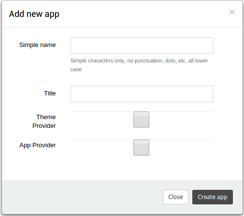Click the word "lower" in the hint line
Image resolution: width=244 pixels, height=216 pixels.
(x=201, y=61)
